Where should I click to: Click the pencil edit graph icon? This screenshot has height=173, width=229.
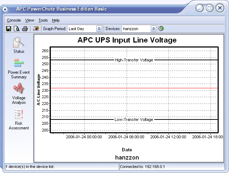[36, 29]
